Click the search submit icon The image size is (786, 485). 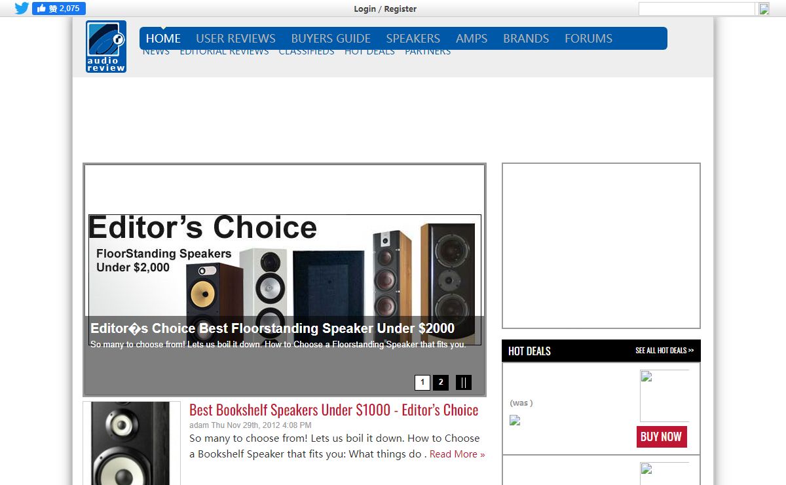[x=764, y=9]
